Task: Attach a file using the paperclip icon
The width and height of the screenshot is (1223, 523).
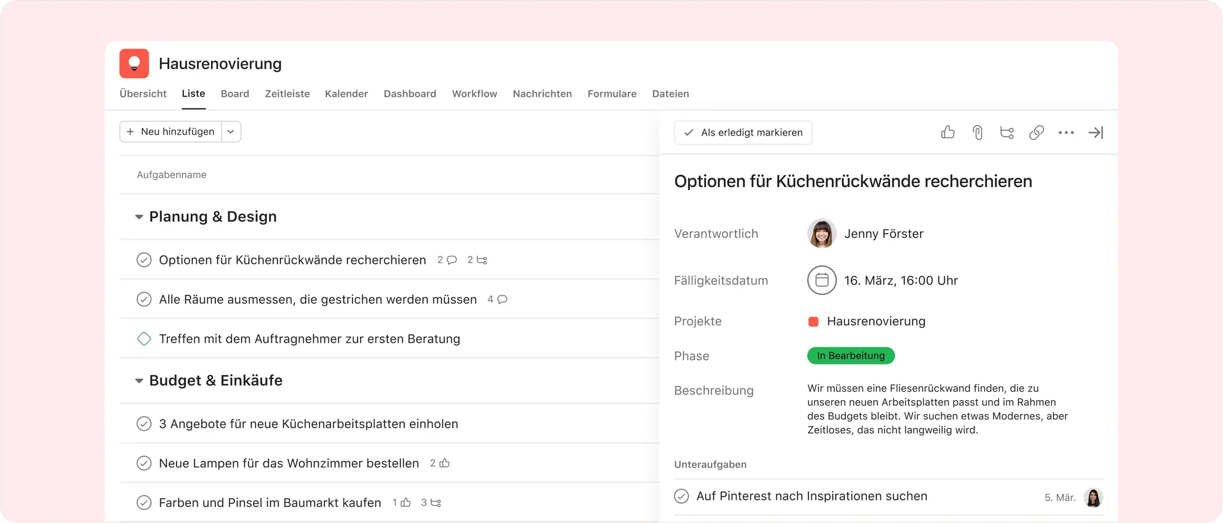Action: (977, 132)
